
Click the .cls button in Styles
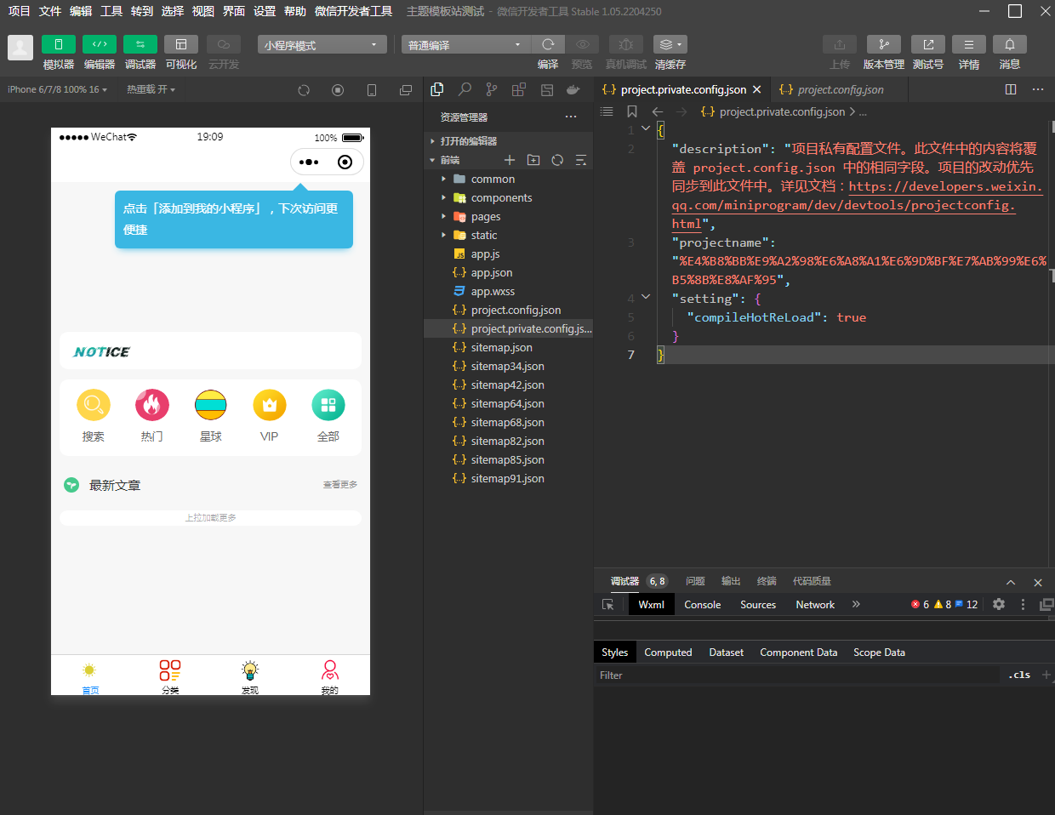[x=1018, y=675]
